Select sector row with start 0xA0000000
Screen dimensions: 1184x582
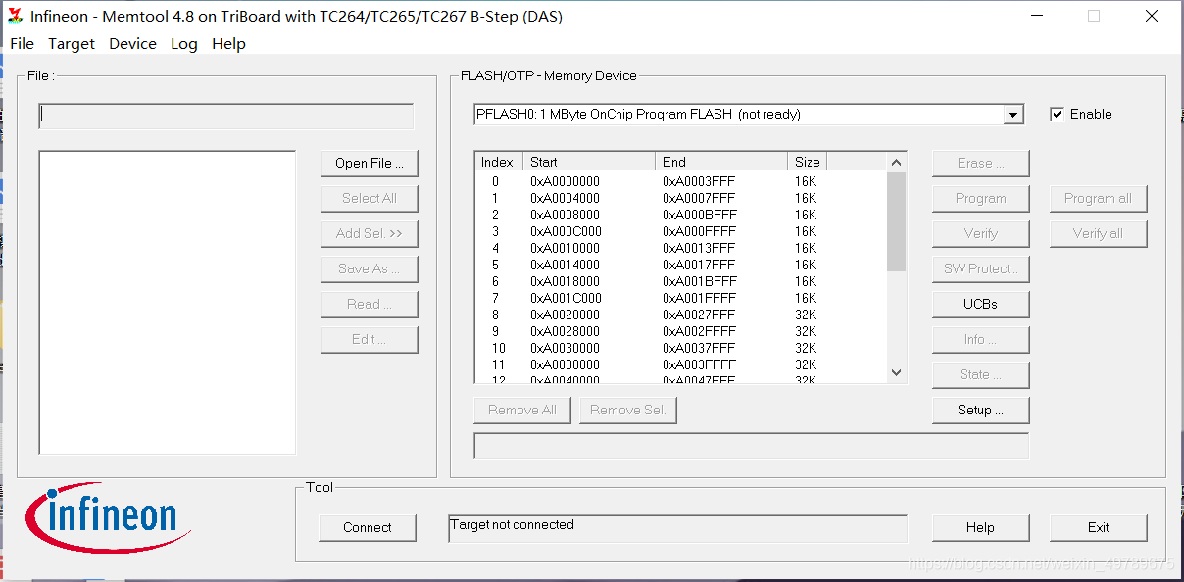tap(681, 182)
